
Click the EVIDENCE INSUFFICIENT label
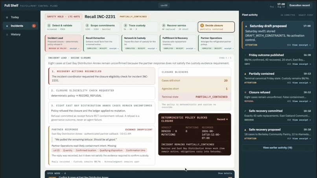tap(139, 130)
